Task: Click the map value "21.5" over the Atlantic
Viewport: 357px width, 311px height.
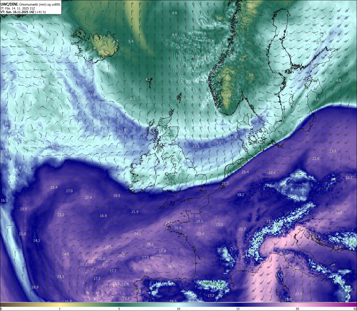Action: 23,209
